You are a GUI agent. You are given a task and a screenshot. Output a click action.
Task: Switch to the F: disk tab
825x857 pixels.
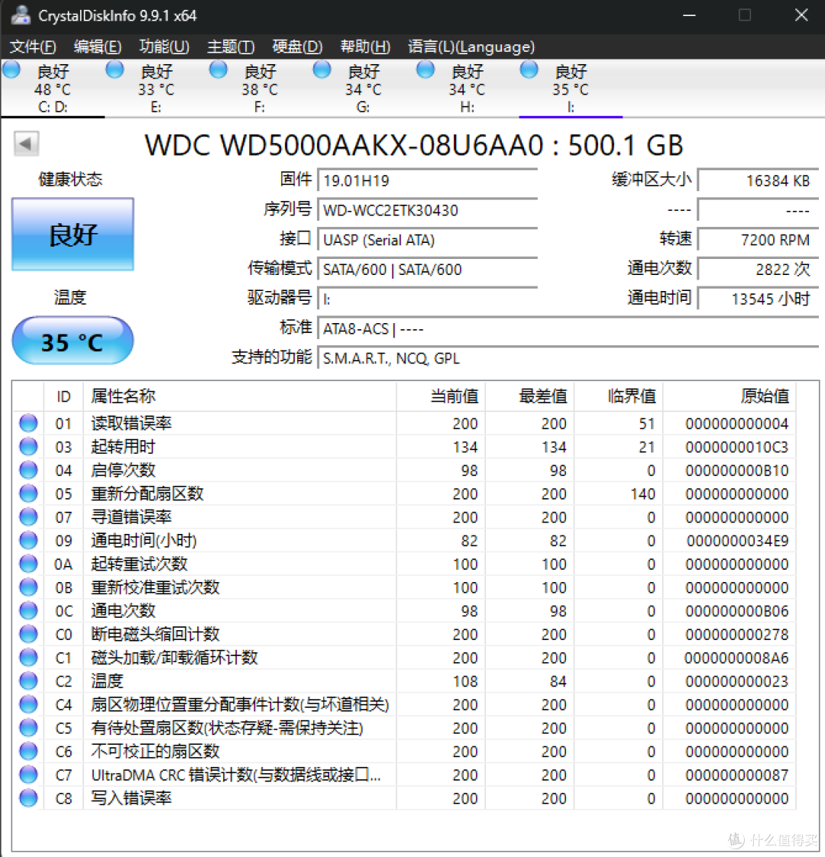(x=260, y=89)
